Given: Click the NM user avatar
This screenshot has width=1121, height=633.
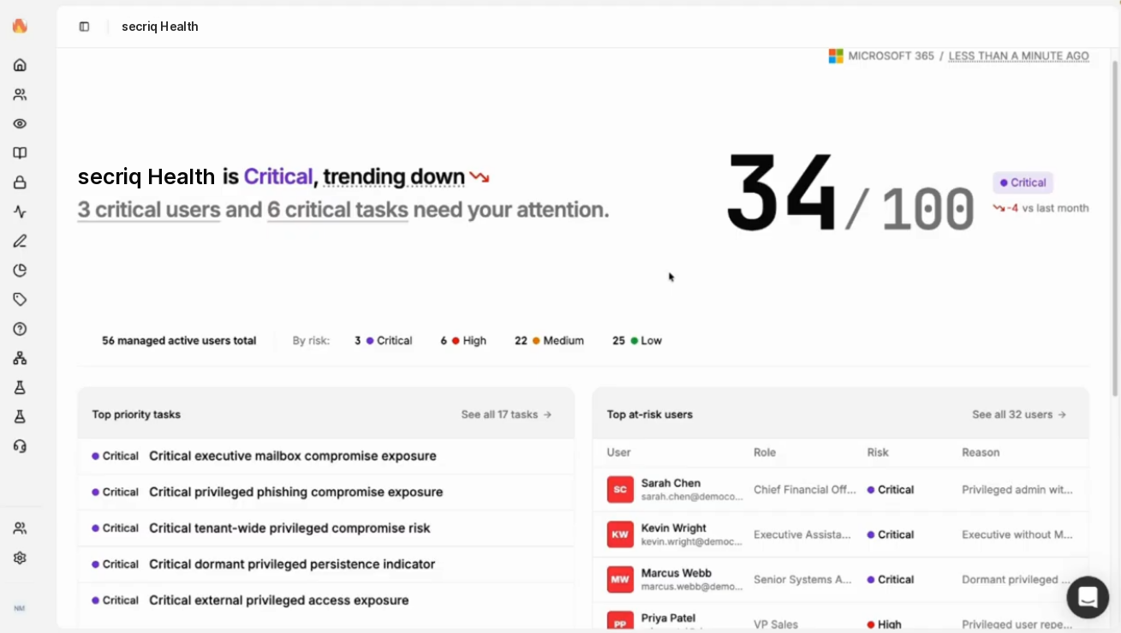Looking at the screenshot, I should pyautogui.click(x=20, y=608).
